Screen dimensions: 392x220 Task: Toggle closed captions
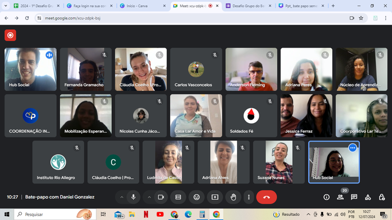click(178, 197)
